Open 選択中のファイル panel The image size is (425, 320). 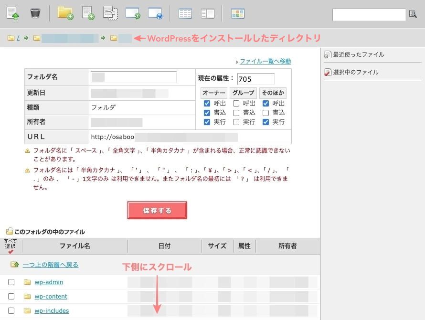click(351, 72)
